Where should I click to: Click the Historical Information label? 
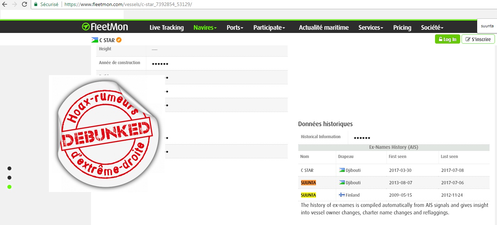tap(321, 136)
